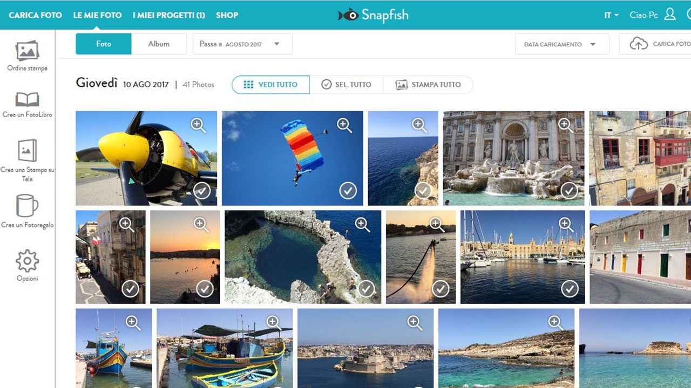Switch to the Album tab
Viewport: 691px width, 388px height.
(x=159, y=44)
